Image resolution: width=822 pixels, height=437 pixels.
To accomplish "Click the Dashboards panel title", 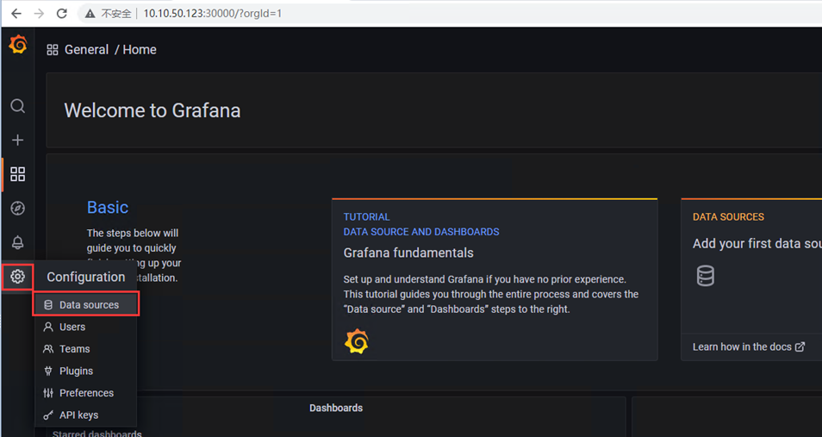I will [336, 409].
